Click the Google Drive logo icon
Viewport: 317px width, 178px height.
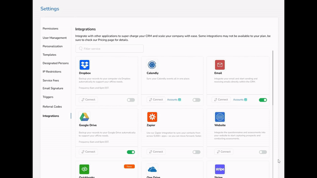coord(84,117)
